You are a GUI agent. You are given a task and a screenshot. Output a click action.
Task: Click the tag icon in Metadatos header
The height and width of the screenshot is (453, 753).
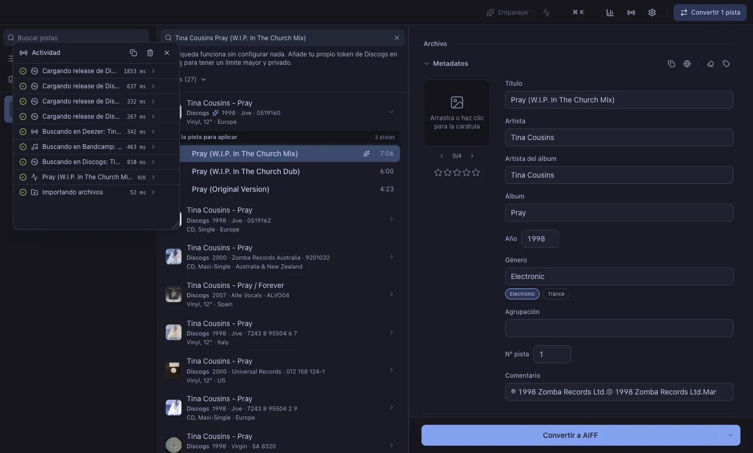point(726,64)
